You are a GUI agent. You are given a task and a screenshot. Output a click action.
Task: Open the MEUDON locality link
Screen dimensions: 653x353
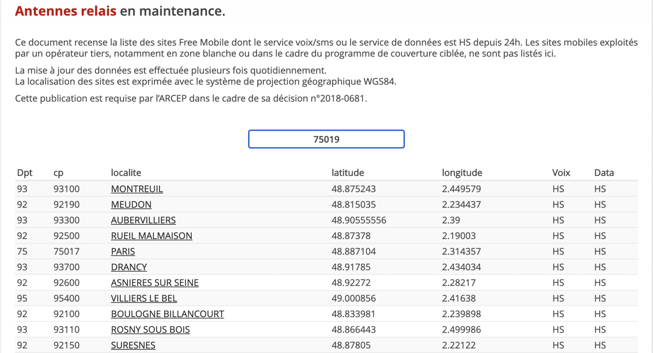pos(131,204)
